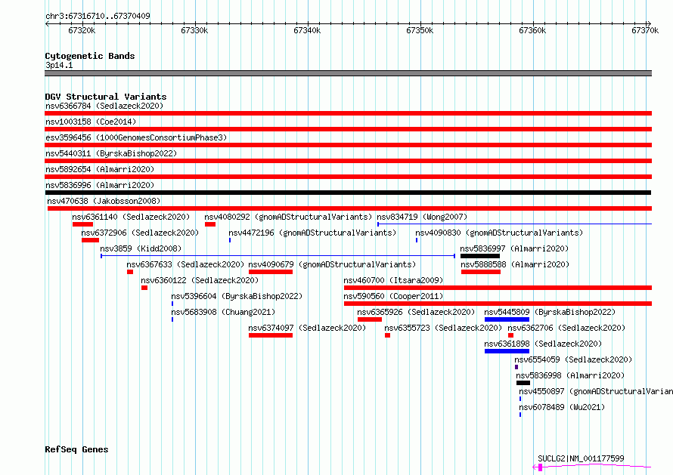673x475 pixels.
Task: Open nsv4472196 (gnomADStructuralVariants) label
Action: [x=312, y=233]
